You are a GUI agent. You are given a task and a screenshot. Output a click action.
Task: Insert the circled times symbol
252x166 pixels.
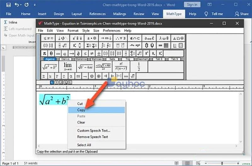pyautogui.click(x=92, y=76)
